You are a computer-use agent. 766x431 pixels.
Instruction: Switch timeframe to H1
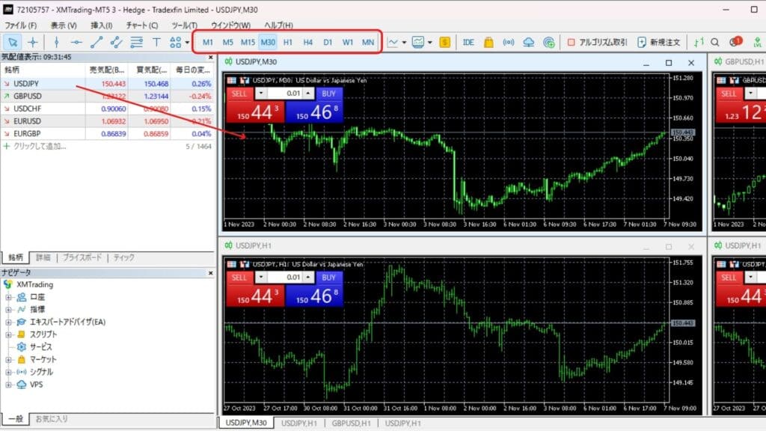tap(288, 43)
